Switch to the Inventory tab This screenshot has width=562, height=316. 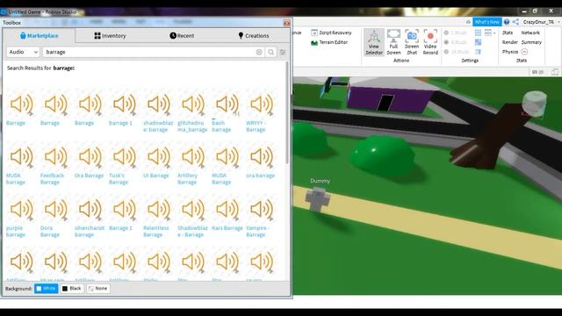[110, 36]
